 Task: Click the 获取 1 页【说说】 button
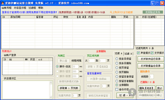pyautogui.click(x=98, y=67)
